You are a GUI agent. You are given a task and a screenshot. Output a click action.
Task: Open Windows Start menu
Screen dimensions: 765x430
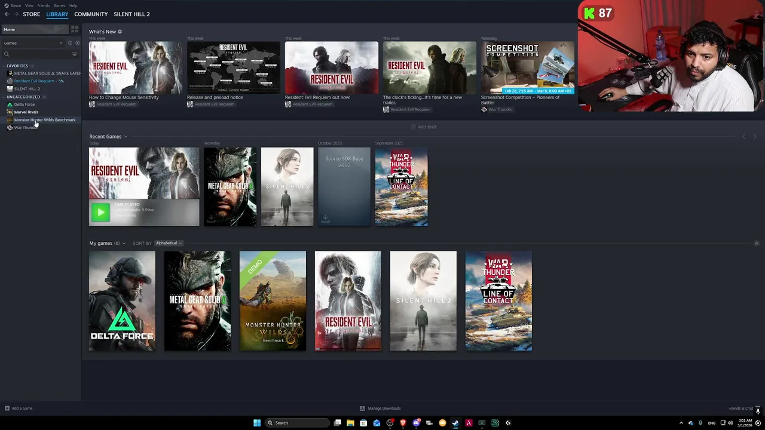click(257, 423)
